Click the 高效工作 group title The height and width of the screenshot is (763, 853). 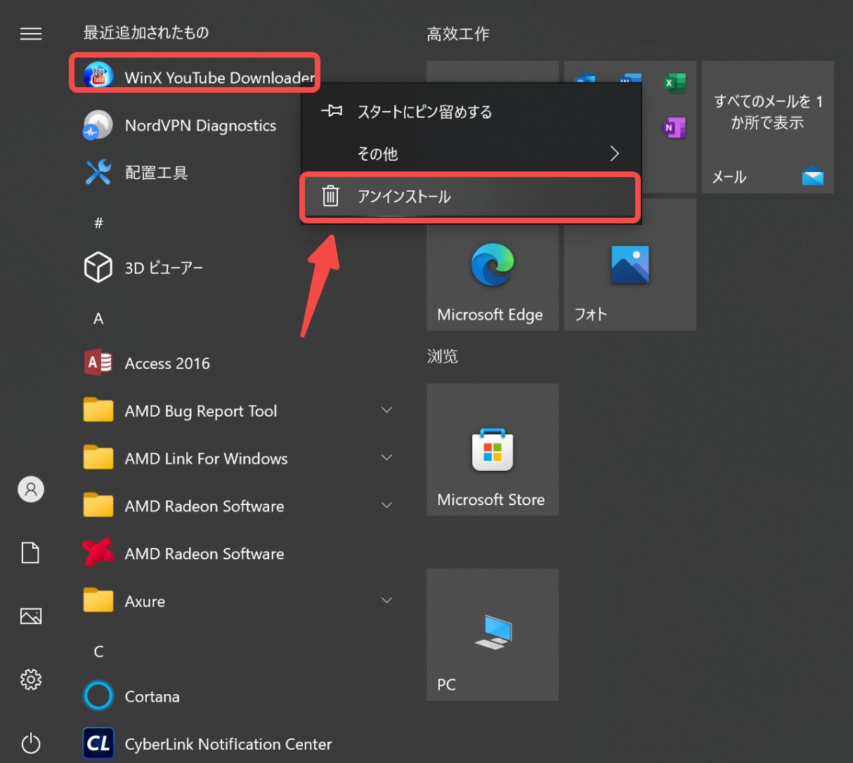458,34
